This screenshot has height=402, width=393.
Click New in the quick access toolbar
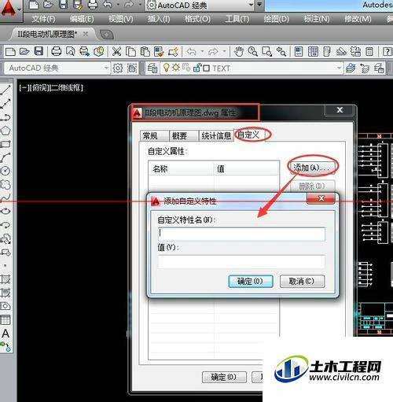[x=34, y=5]
